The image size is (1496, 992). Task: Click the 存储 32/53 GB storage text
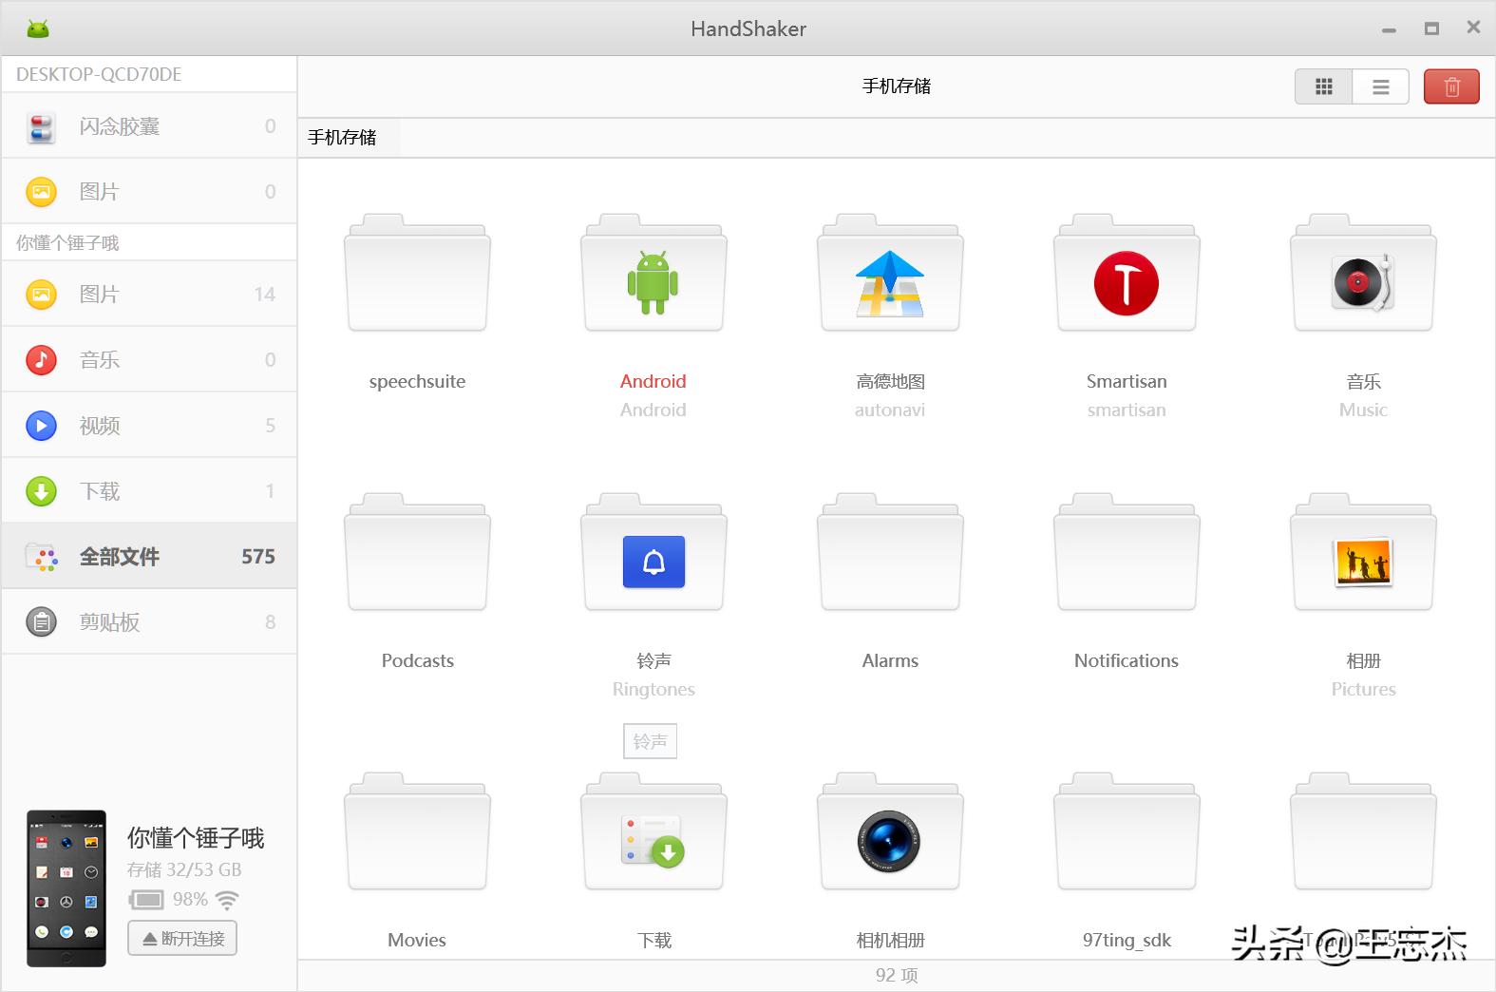tap(184, 869)
